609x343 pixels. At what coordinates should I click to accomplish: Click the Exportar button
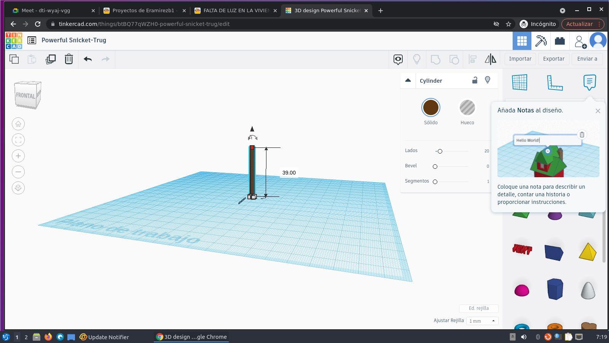click(x=554, y=59)
